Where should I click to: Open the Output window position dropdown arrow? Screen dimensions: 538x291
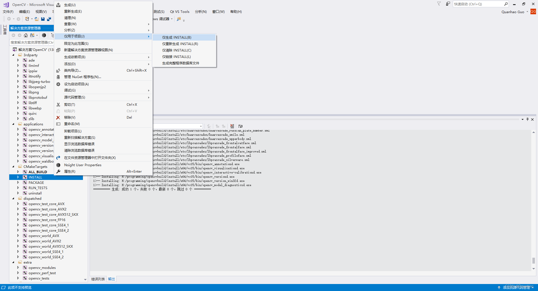coord(523,119)
